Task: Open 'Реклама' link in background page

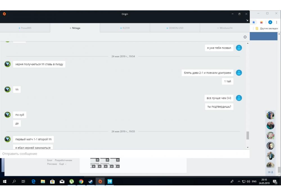Action: click(x=52, y=164)
